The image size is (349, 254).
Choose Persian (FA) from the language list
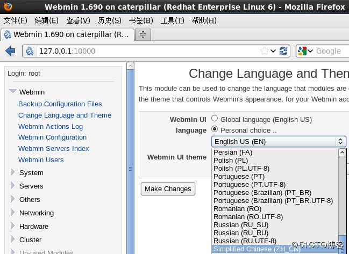click(275, 153)
